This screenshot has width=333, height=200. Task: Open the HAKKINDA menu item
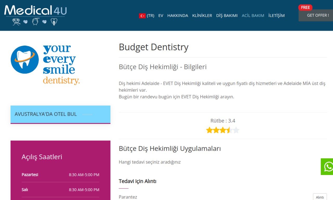point(177,16)
